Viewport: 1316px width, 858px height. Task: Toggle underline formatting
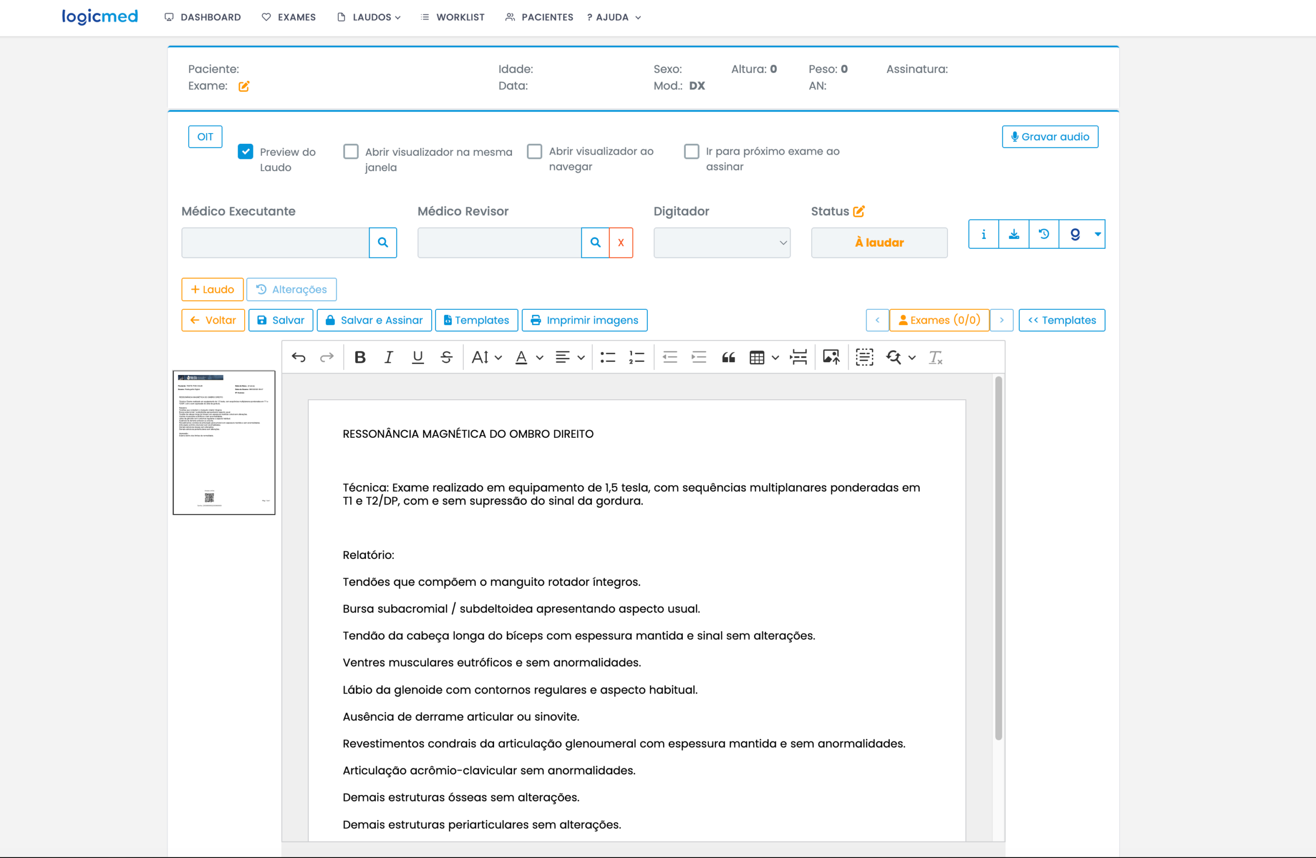[x=417, y=358]
